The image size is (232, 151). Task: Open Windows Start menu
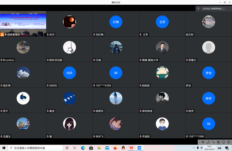[3, 148]
